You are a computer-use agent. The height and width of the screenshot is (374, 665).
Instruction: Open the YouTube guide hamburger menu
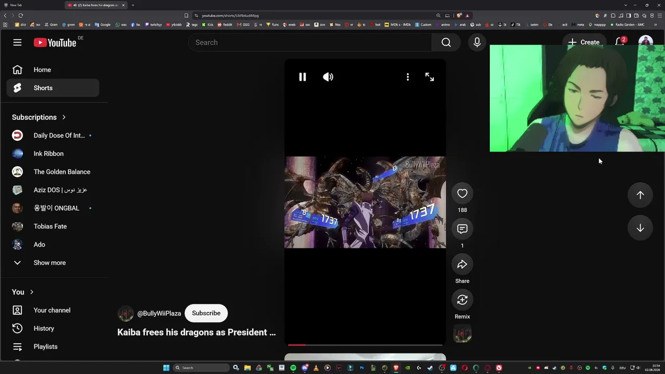pyautogui.click(x=18, y=43)
